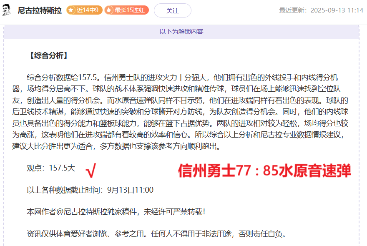Click sentence 建议大比分胜出更为适合
This screenshot has height=246, width=367.
[x=53, y=146]
